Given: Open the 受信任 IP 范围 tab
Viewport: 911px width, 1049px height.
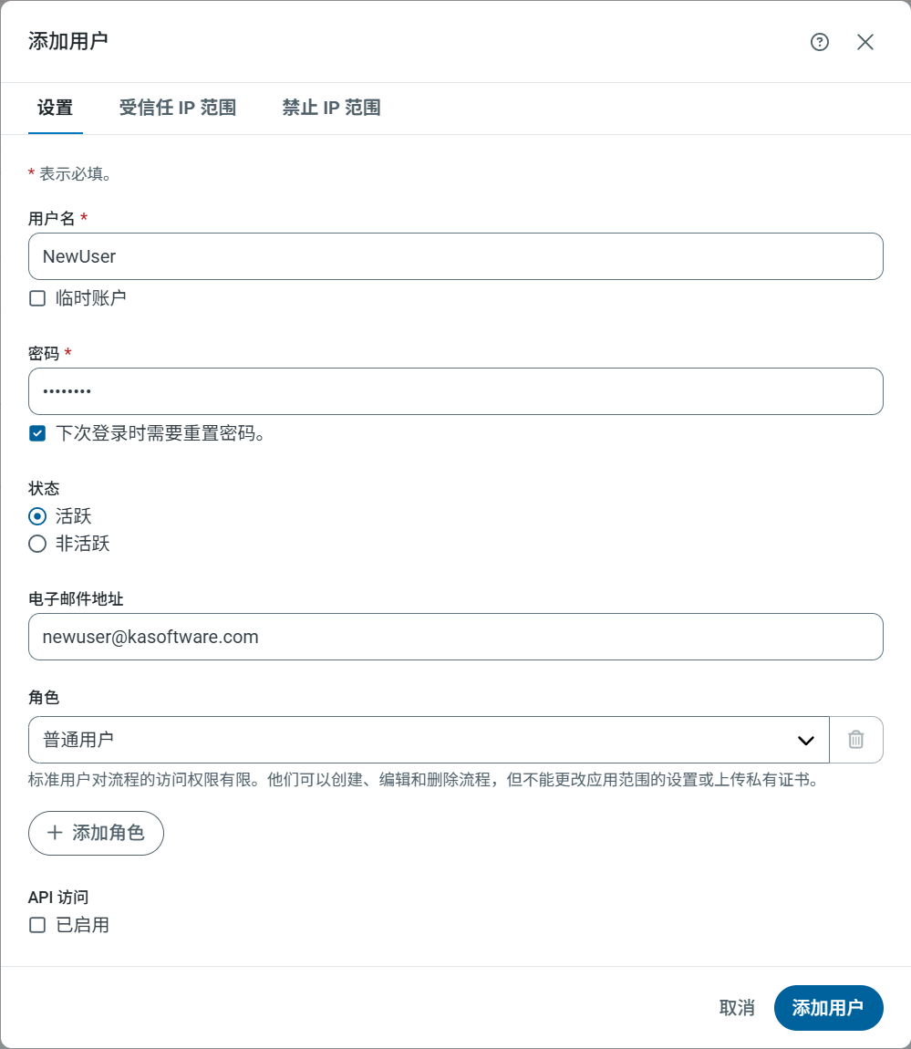Looking at the screenshot, I should point(178,108).
